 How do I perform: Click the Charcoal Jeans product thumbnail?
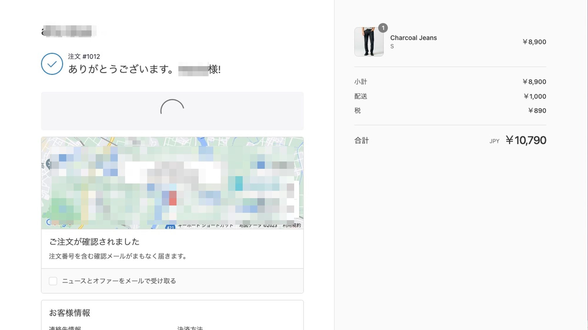(369, 42)
